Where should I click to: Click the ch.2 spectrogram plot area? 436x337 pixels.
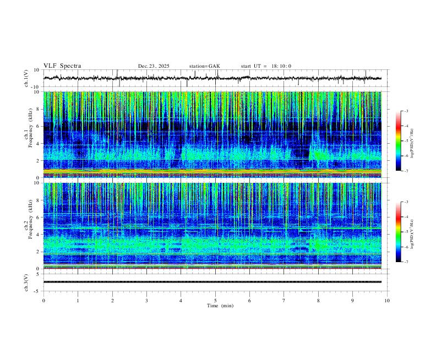click(212, 226)
